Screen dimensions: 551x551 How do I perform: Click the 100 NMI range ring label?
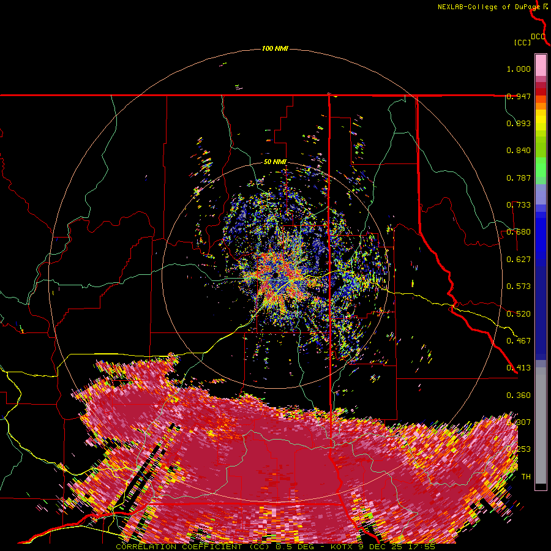click(x=275, y=48)
